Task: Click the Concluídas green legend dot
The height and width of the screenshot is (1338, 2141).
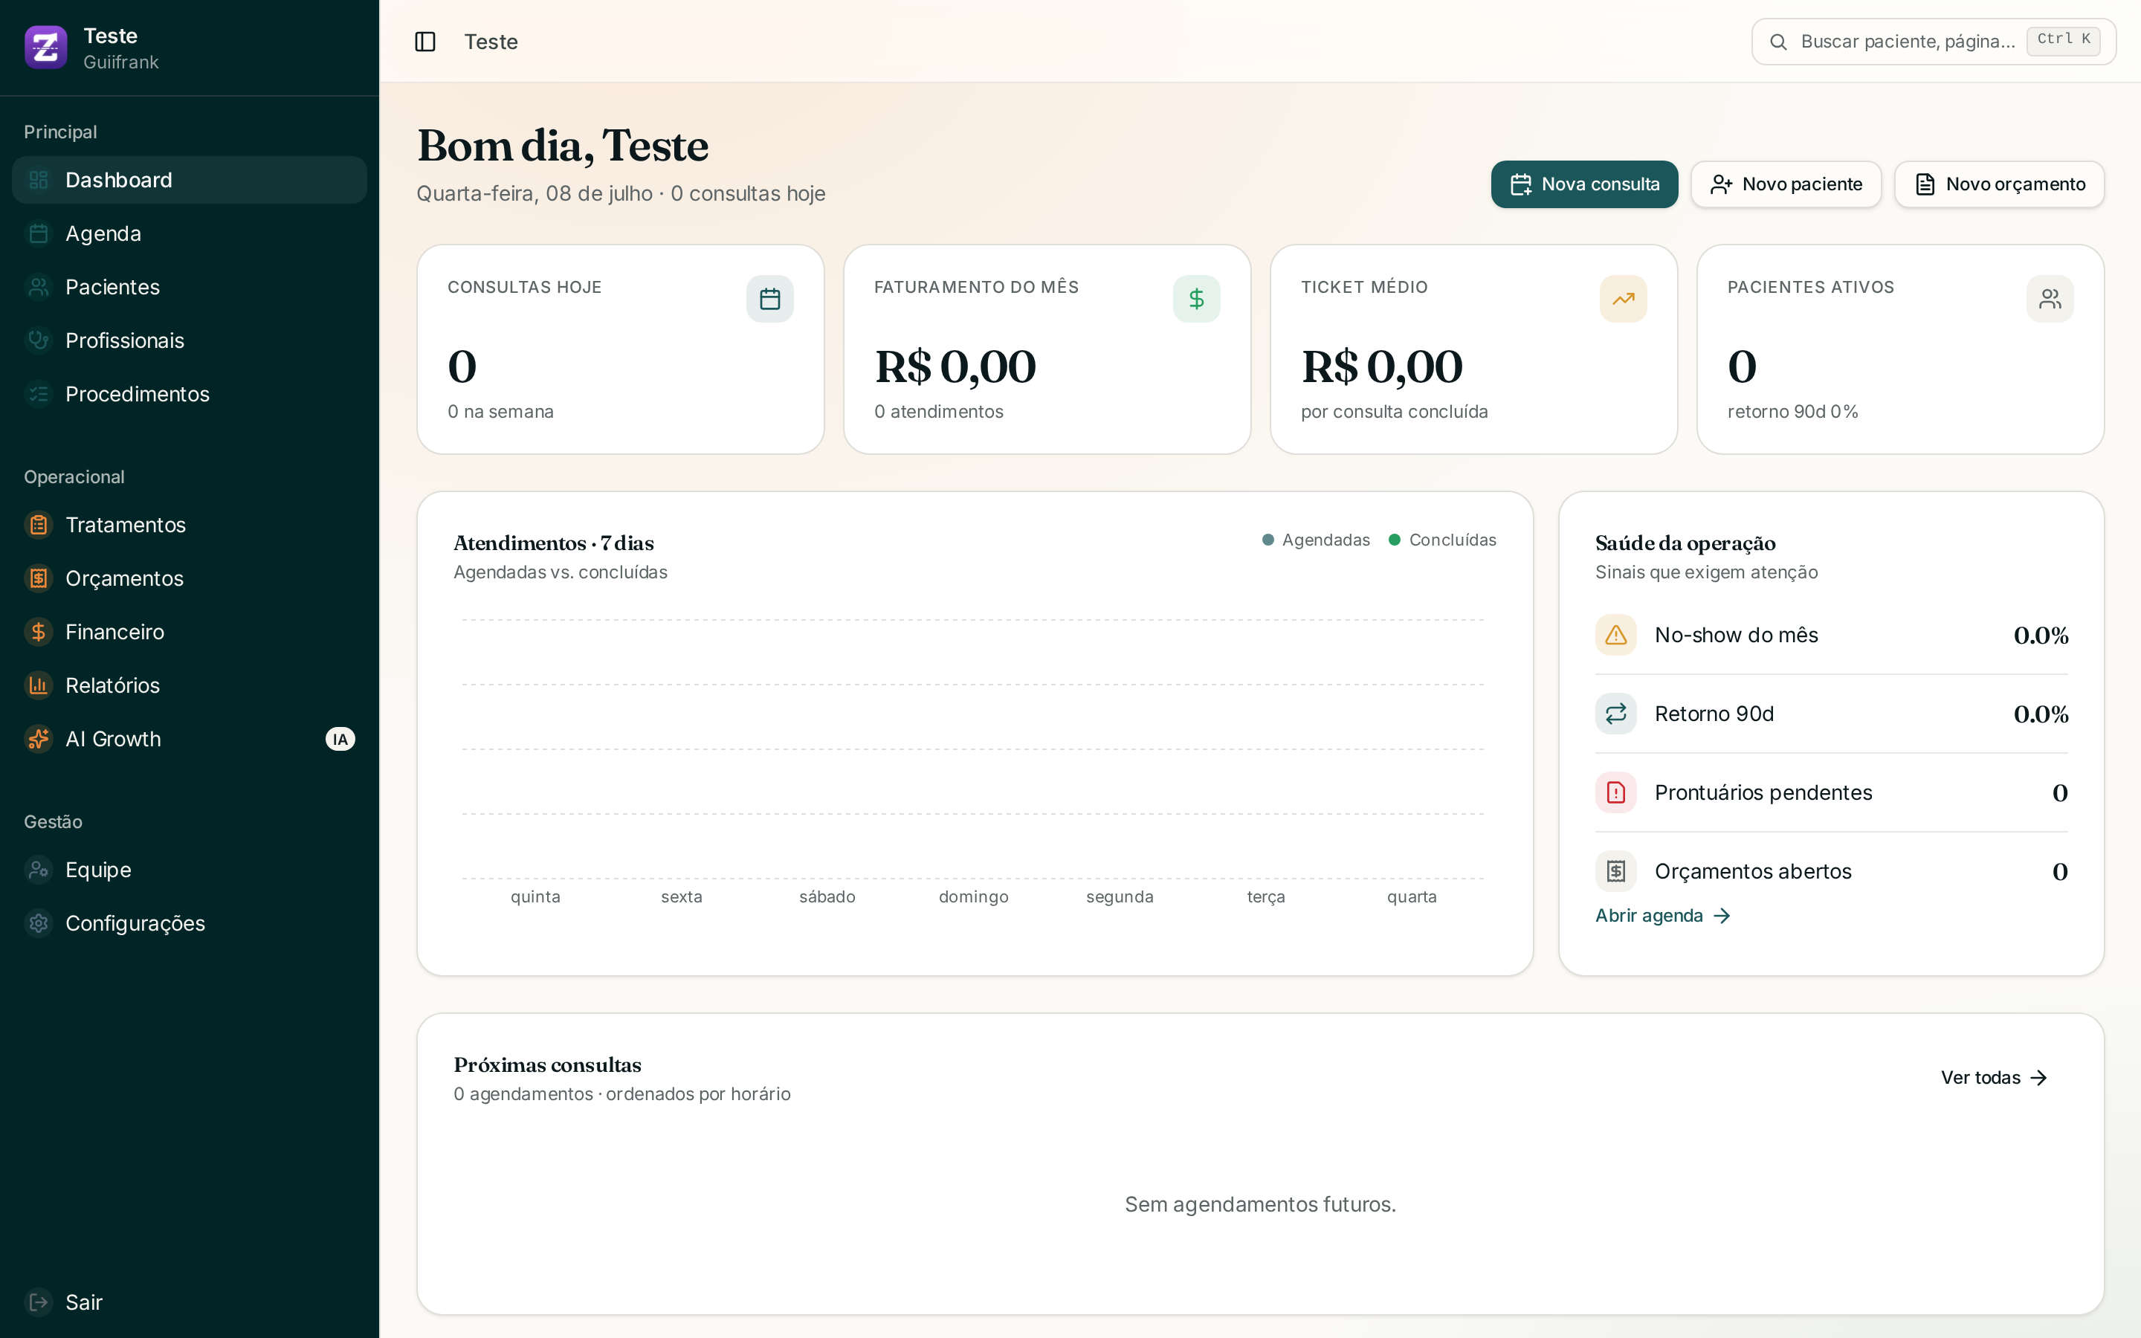Action: [x=1395, y=540]
